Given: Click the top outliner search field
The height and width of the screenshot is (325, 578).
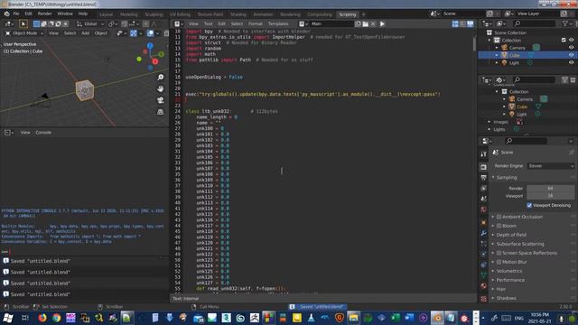Looking at the screenshot, I should click(534, 23).
